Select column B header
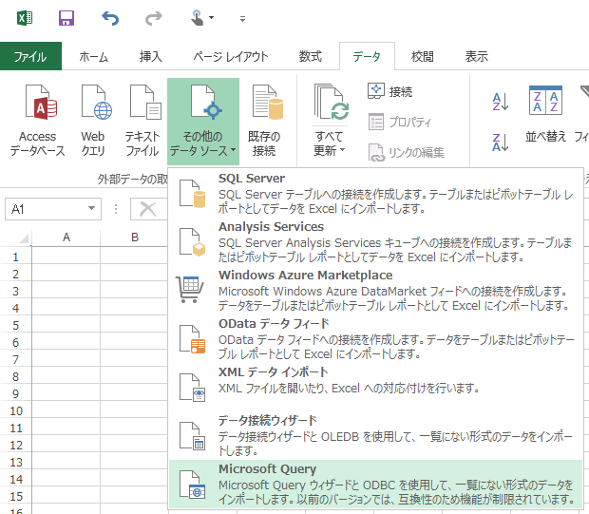Image resolution: width=589 pixels, height=514 pixels. pyautogui.click(x=135, y=238)
